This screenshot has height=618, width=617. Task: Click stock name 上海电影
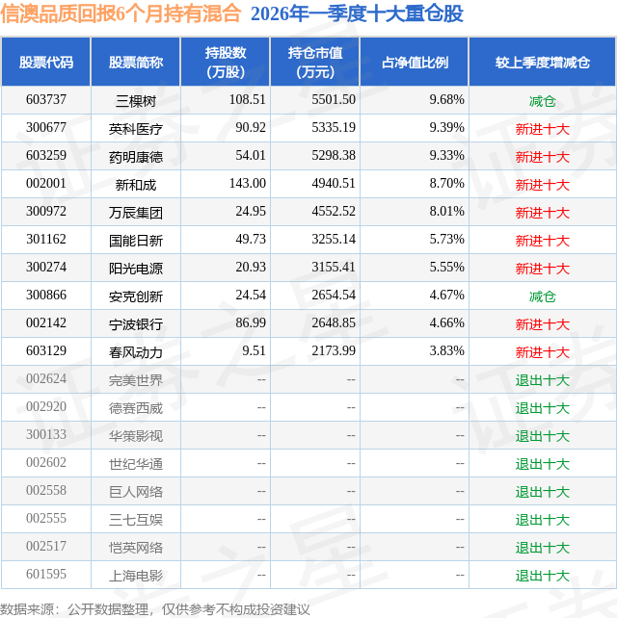(x=136, y=576)
